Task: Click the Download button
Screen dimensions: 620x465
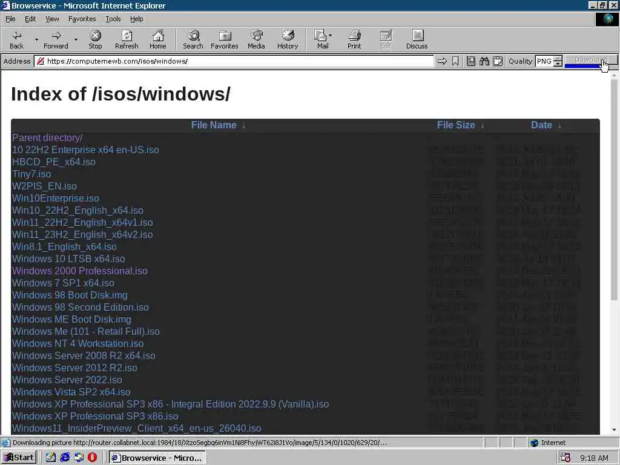Action: point(591,61)
